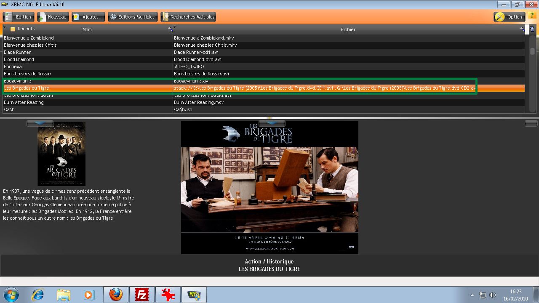The image size is (539, 303).
Task: Open Windows Explorer from the taskbar
Action: [x=63, y=295]
